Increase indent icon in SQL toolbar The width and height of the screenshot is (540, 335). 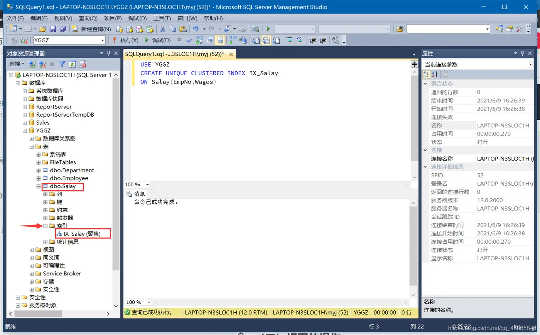323,40
